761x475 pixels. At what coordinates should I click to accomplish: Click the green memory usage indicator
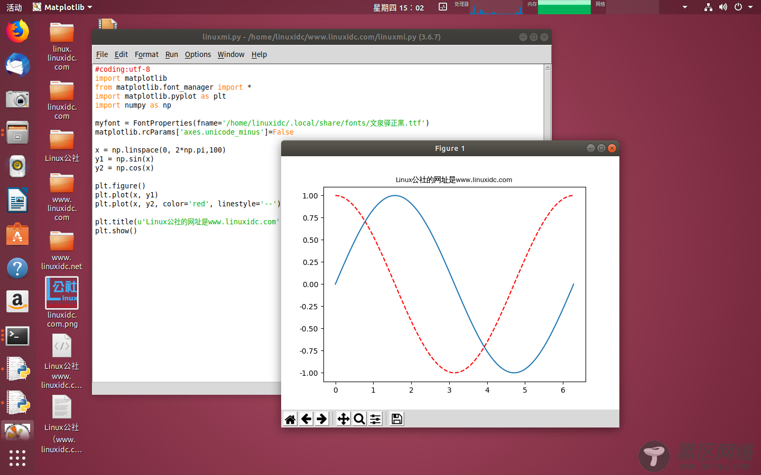click(564, 7)
